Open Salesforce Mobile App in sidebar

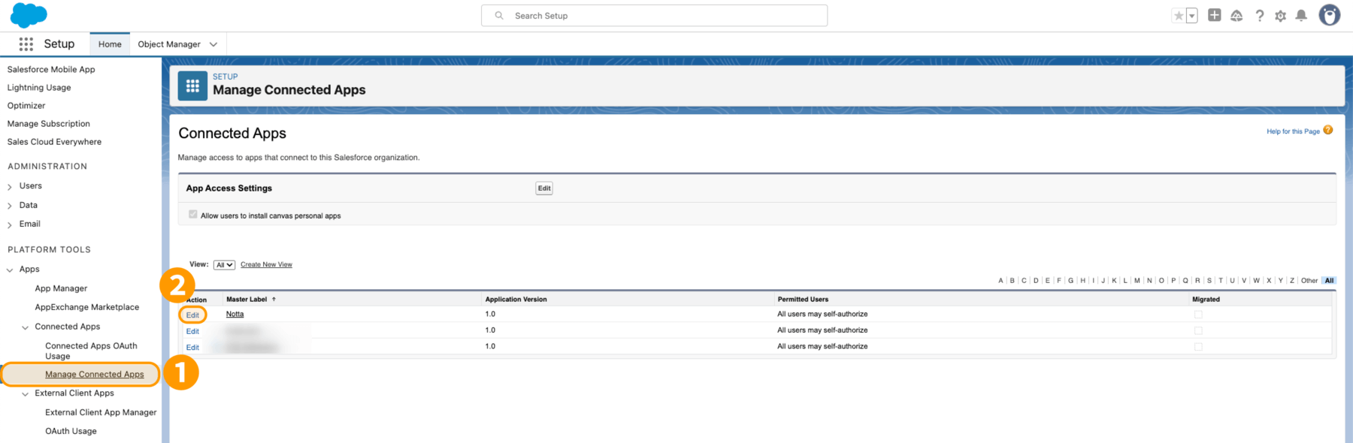51,69
